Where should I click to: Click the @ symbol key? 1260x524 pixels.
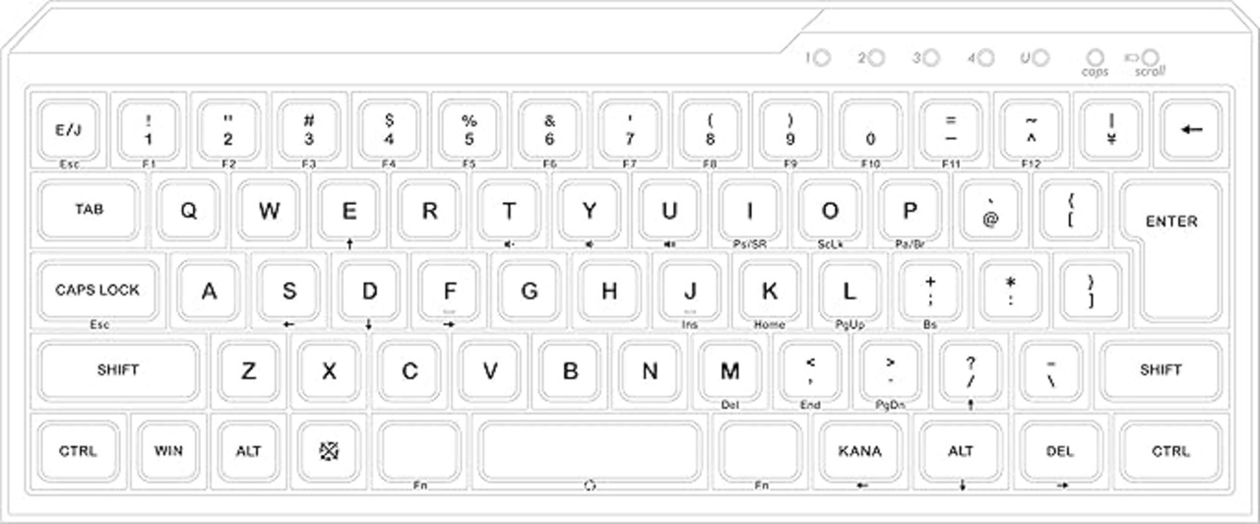[x=989, y=211]
